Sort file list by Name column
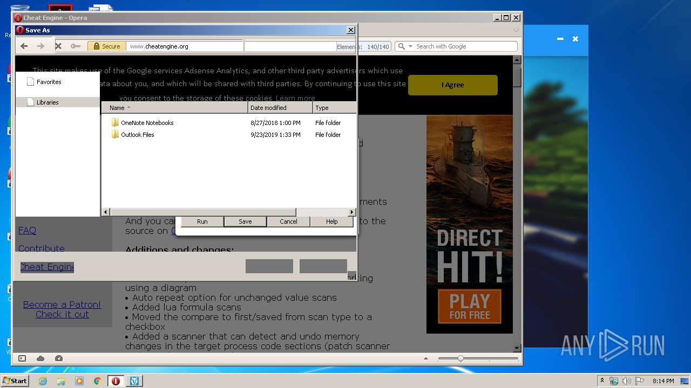Viewport: 691px width, 388px height. point(175,108)
